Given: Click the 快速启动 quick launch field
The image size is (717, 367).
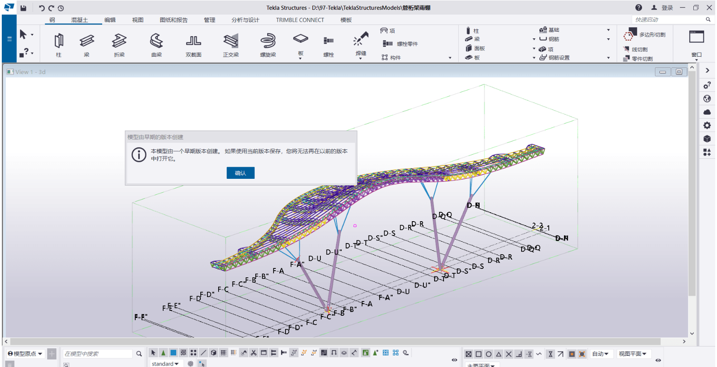Looking at the screenshot, I should 668,20.
